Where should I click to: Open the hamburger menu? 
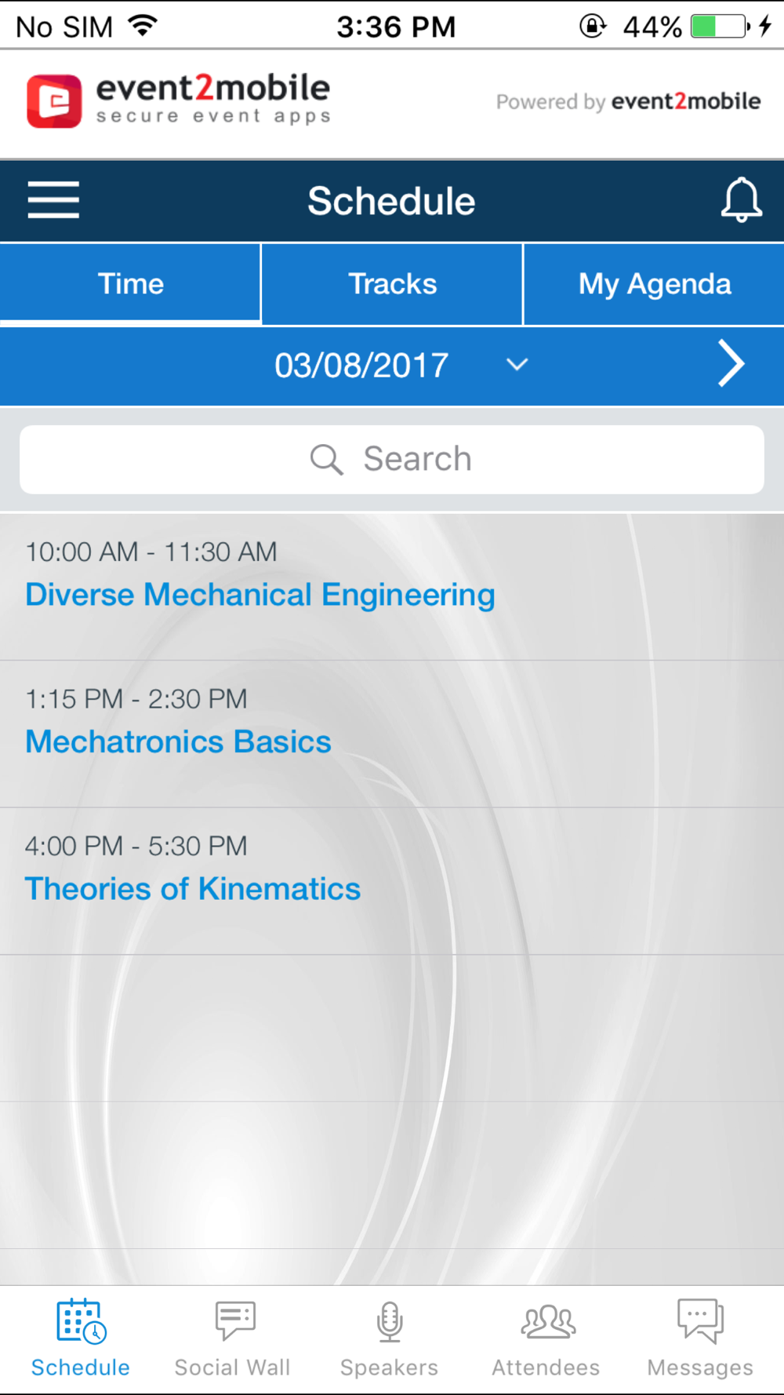[53, 200]
